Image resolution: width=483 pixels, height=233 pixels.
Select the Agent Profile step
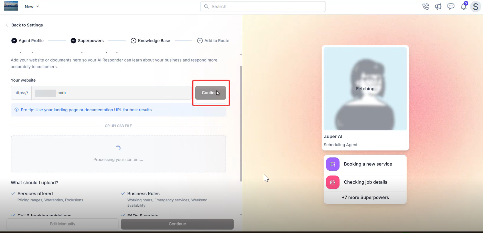(28, 41)
